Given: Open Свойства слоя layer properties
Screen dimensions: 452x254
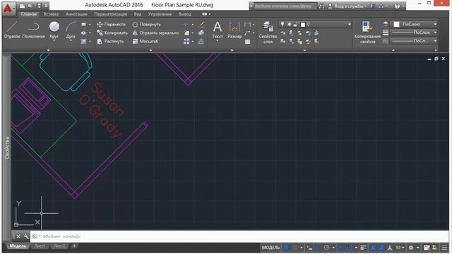Looking at the screenshot, I should (268, 32).
